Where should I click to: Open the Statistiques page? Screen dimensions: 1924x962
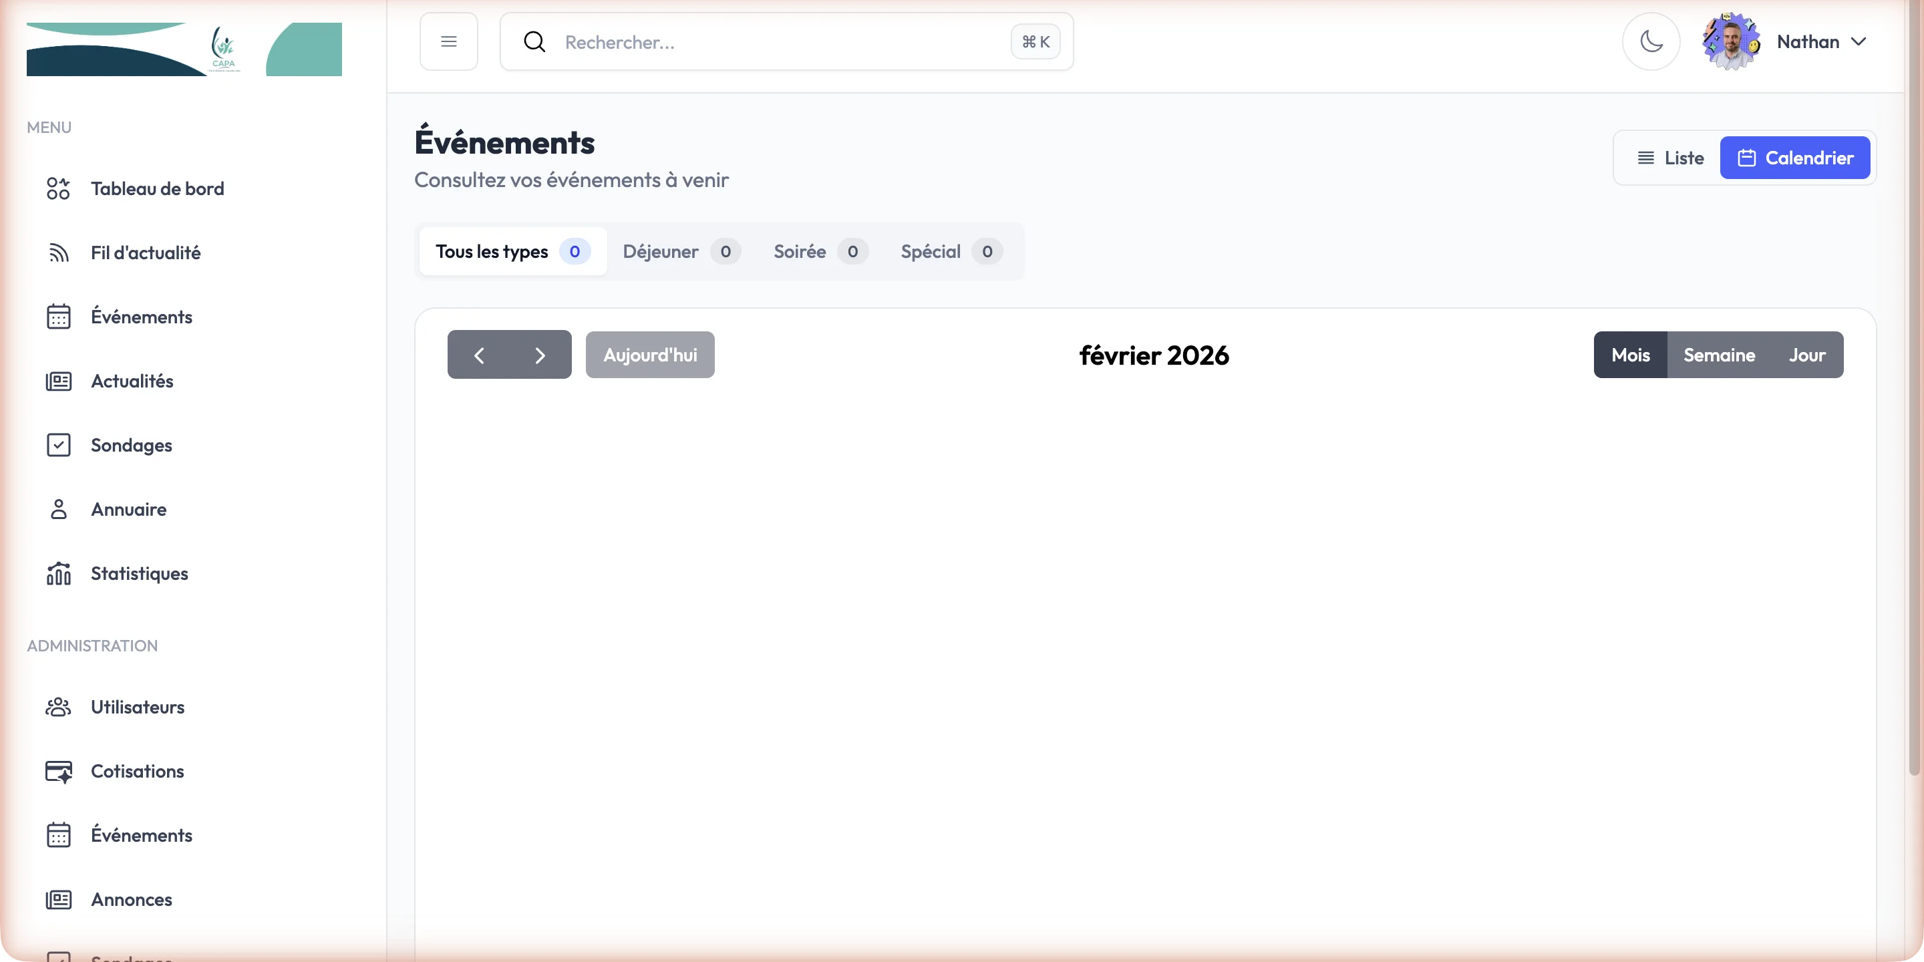(x=139, y=575)
